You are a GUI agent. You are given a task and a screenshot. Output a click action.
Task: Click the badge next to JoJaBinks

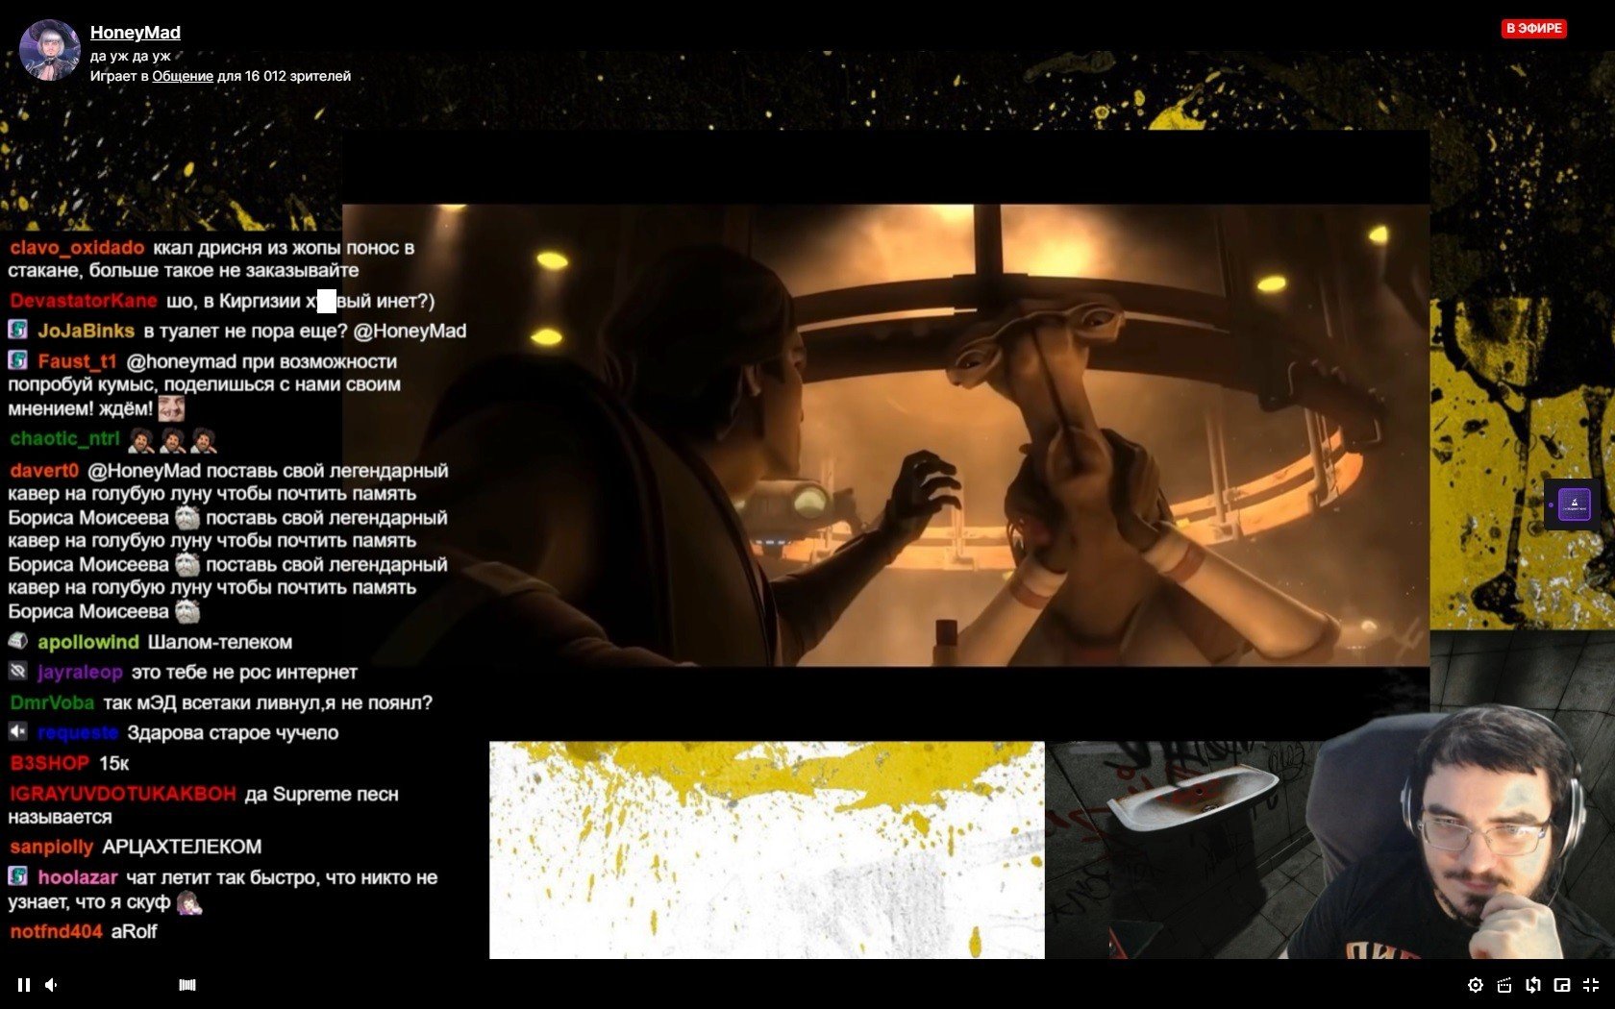coord(18,330)
